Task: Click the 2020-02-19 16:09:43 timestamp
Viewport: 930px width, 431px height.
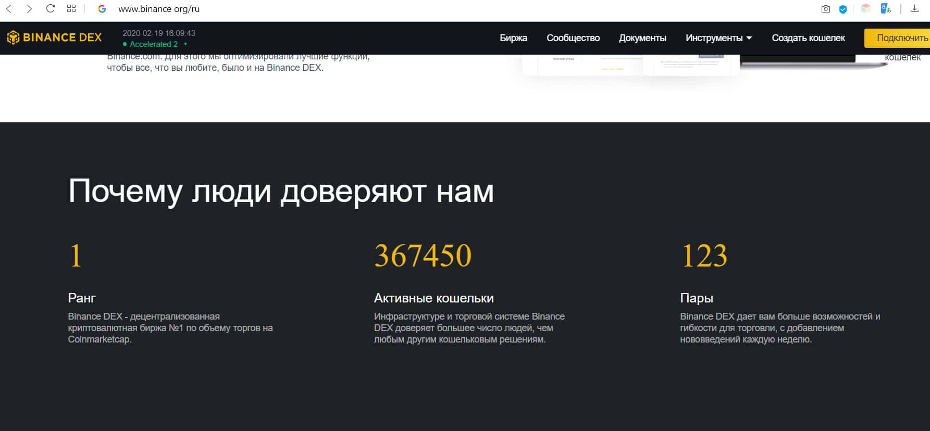Action: point(159,33)
